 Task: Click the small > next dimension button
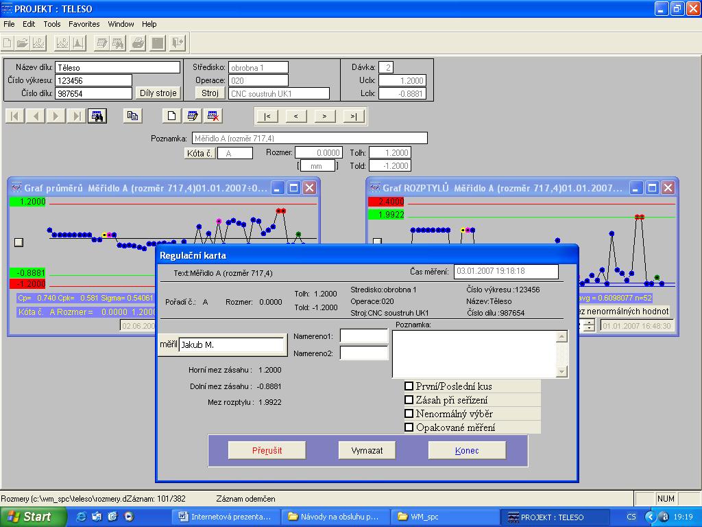tap(324, 117)
